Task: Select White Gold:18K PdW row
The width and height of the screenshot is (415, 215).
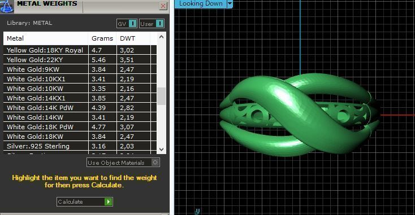Action: [80, 127]
